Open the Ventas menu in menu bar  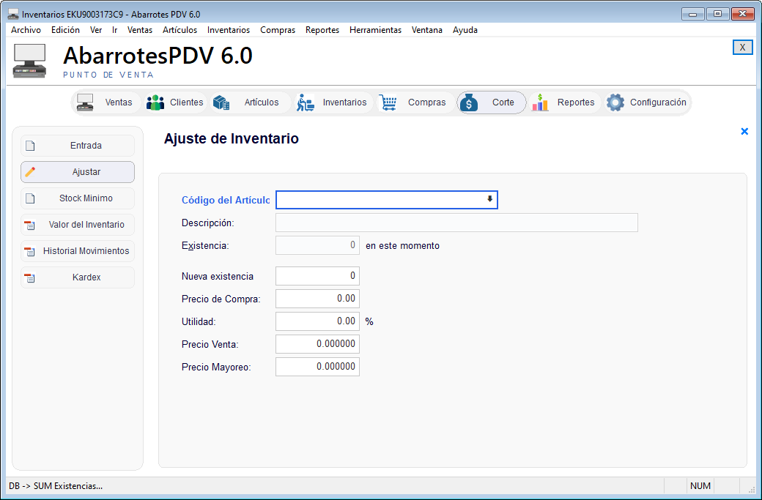[x=140, y=30]
